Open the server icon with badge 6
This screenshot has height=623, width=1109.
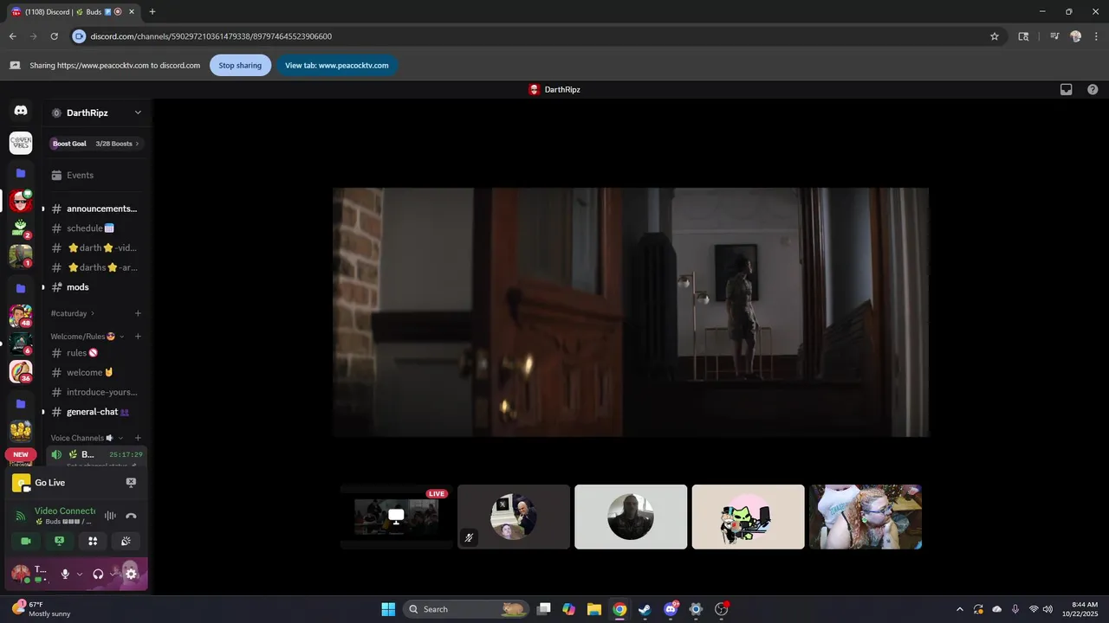(x=21, y=344)
